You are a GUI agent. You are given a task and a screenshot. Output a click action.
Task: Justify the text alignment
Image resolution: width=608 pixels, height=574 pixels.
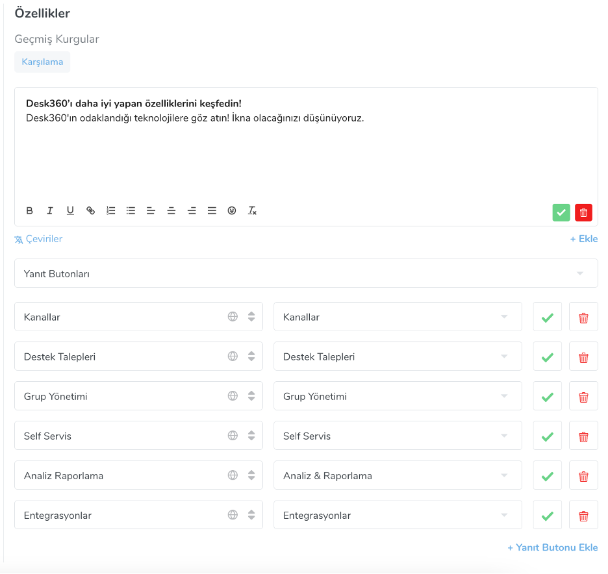pyautogui.click(x=212, y=211)
